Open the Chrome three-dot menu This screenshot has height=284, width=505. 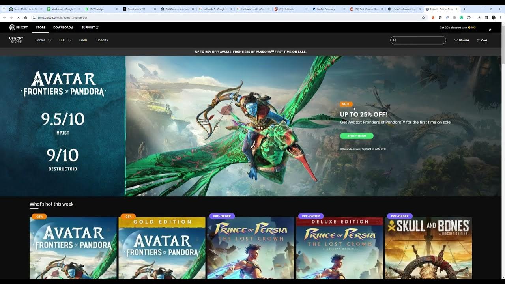point(500,17)
